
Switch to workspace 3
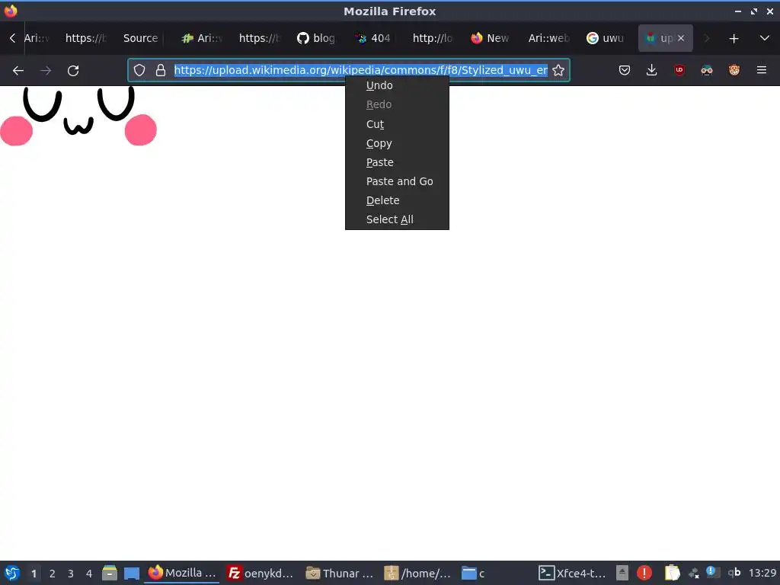[71, 574]
